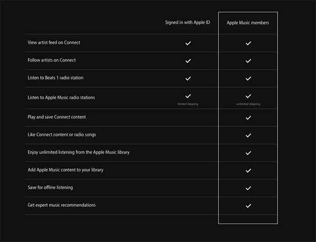
Task: Click the members checkmark for Follow artists on Connect
Action: (248, 61)
